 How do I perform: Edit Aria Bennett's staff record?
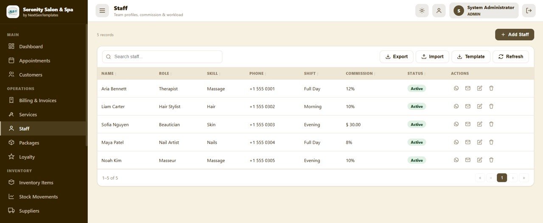(480, 88)
